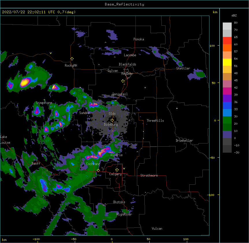Click the yellow diamond marker near RockyMH

point(72,59)
